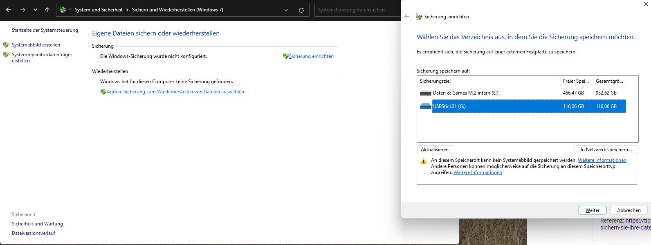Click the 'Eigene Dateien sichern oder wiederherstellen' heading
The width and height of the screenshot is (651, 245).
click(x=156, y=33)
